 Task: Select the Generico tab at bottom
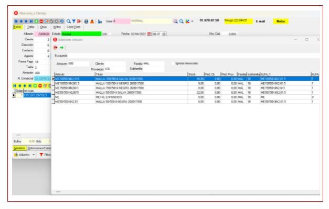(x=19, y=148)
